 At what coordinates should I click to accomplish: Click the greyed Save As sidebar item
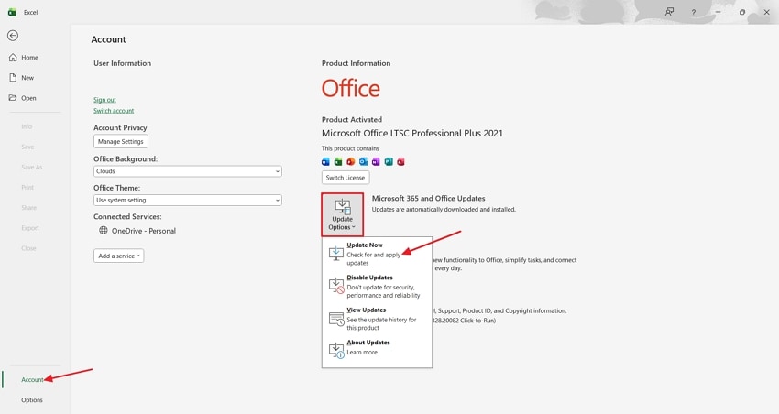pyautogui.click(x=32, y=168)
